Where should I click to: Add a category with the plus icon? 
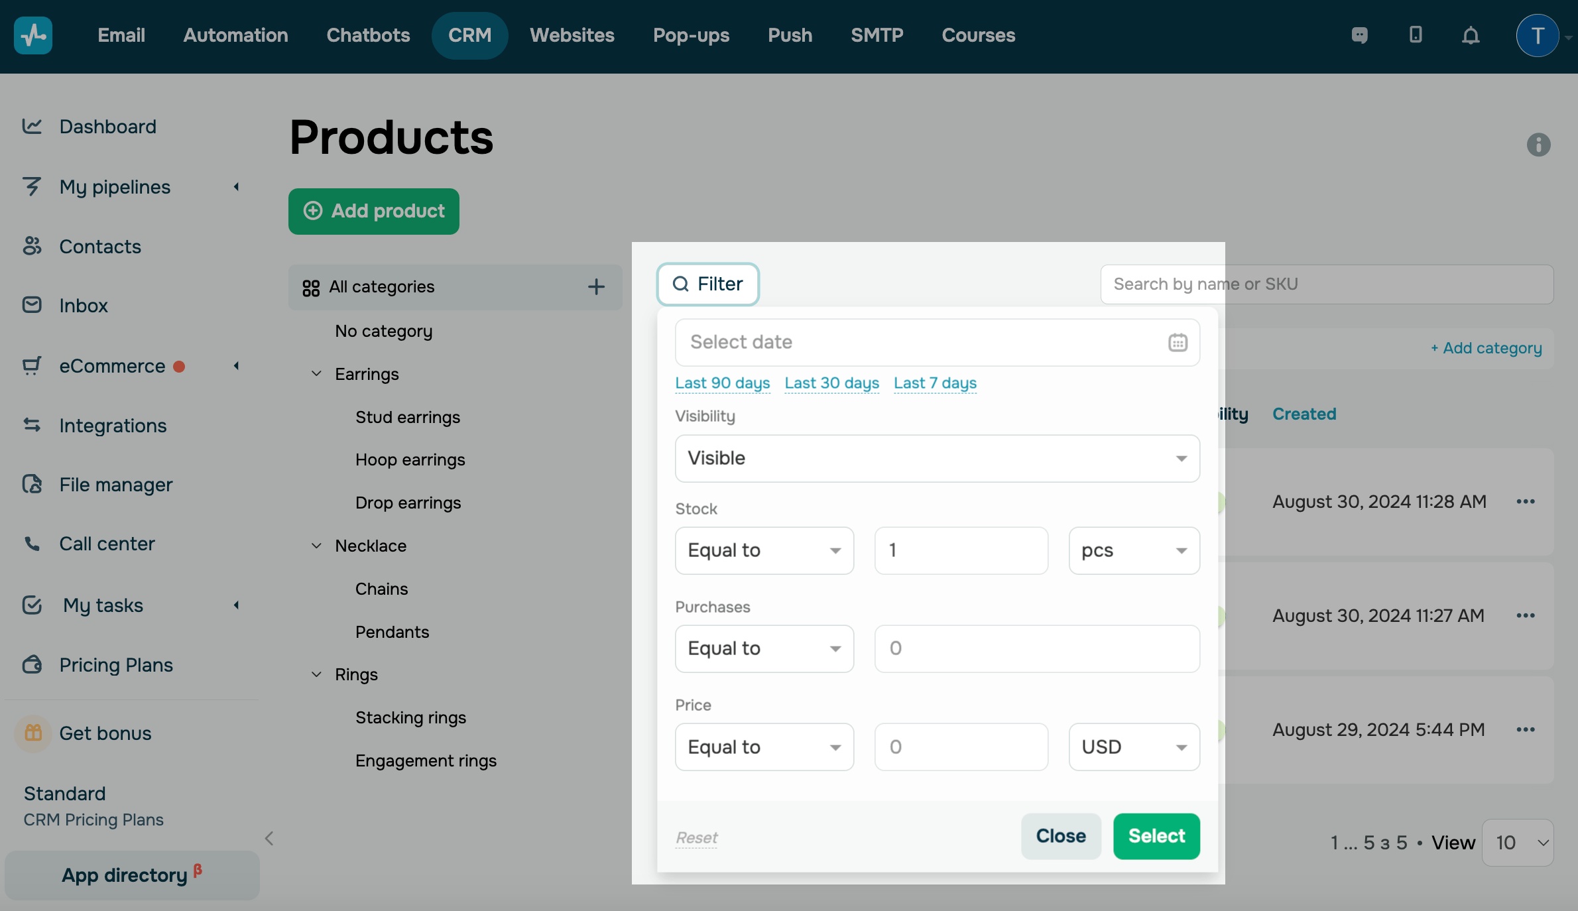pos(596,286)
